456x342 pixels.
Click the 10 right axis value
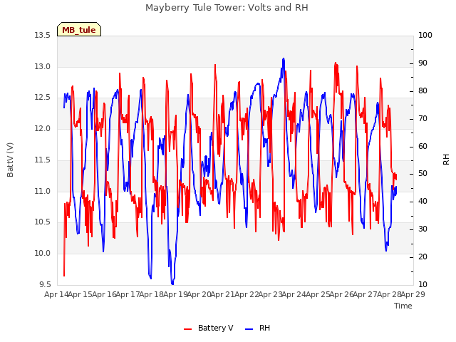(423, 284)
